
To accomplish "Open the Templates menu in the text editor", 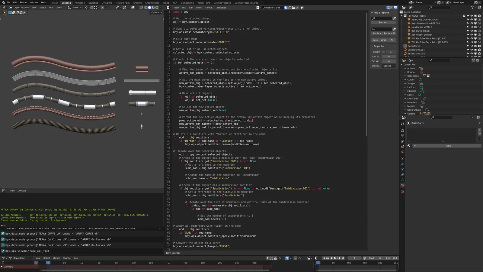I will click(221, 8).
